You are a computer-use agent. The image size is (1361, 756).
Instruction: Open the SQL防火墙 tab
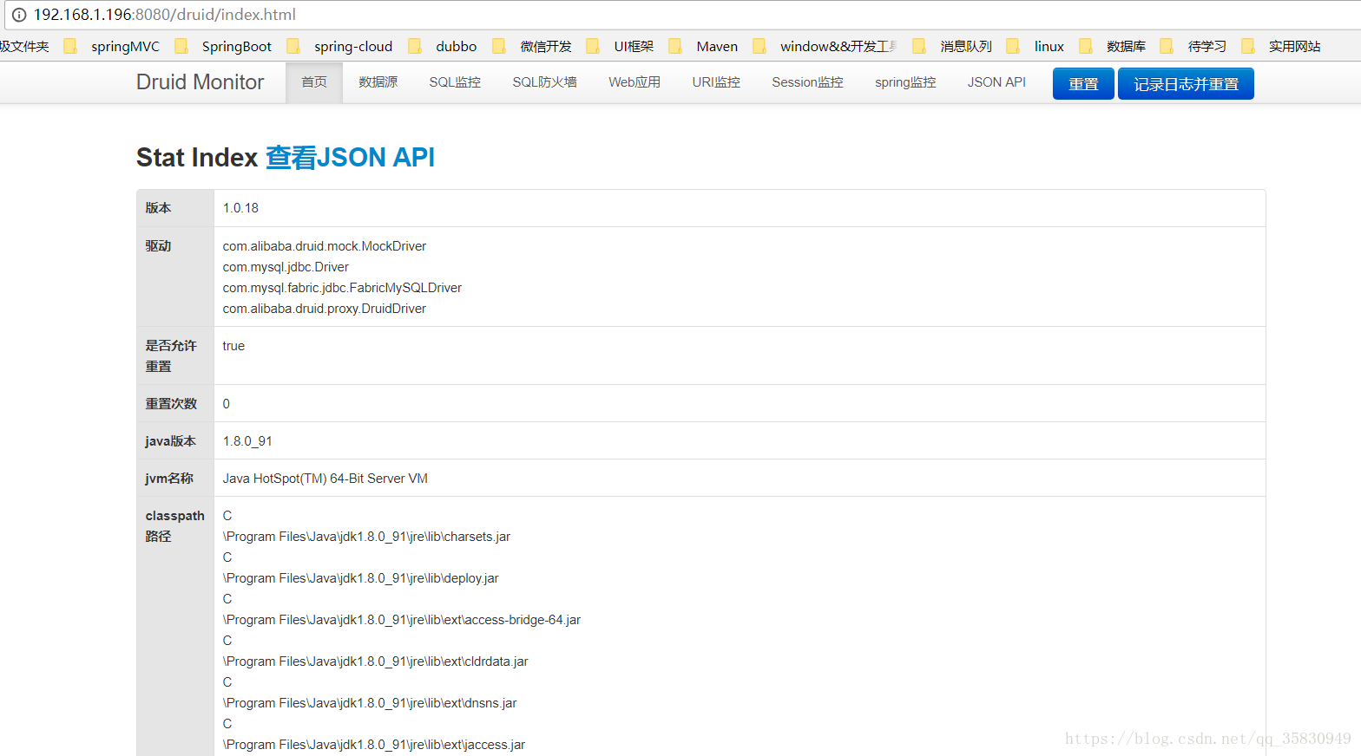click(x=545, y=82)
